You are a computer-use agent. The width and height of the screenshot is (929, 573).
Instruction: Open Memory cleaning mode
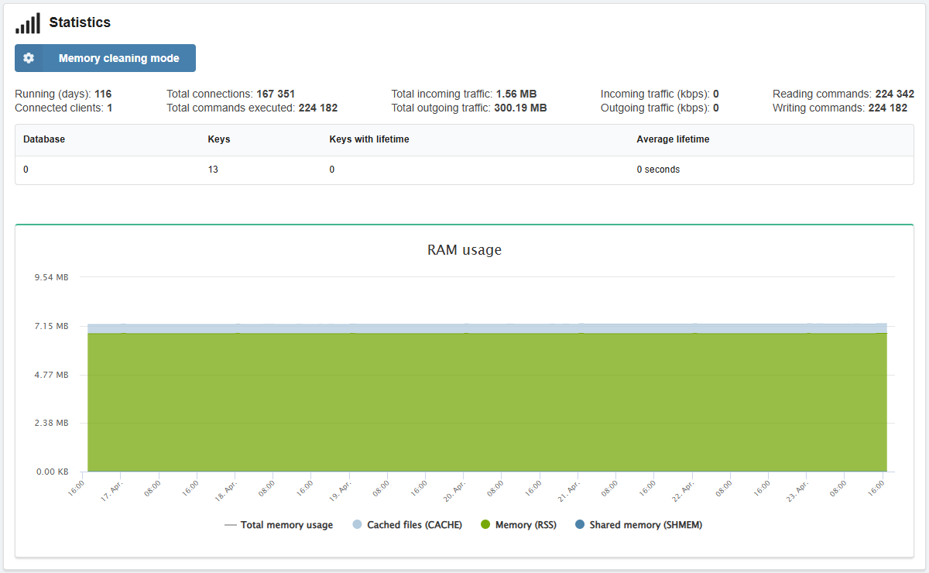118,58
